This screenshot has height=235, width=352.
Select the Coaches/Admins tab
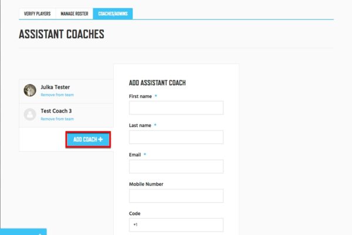[113, 14]
